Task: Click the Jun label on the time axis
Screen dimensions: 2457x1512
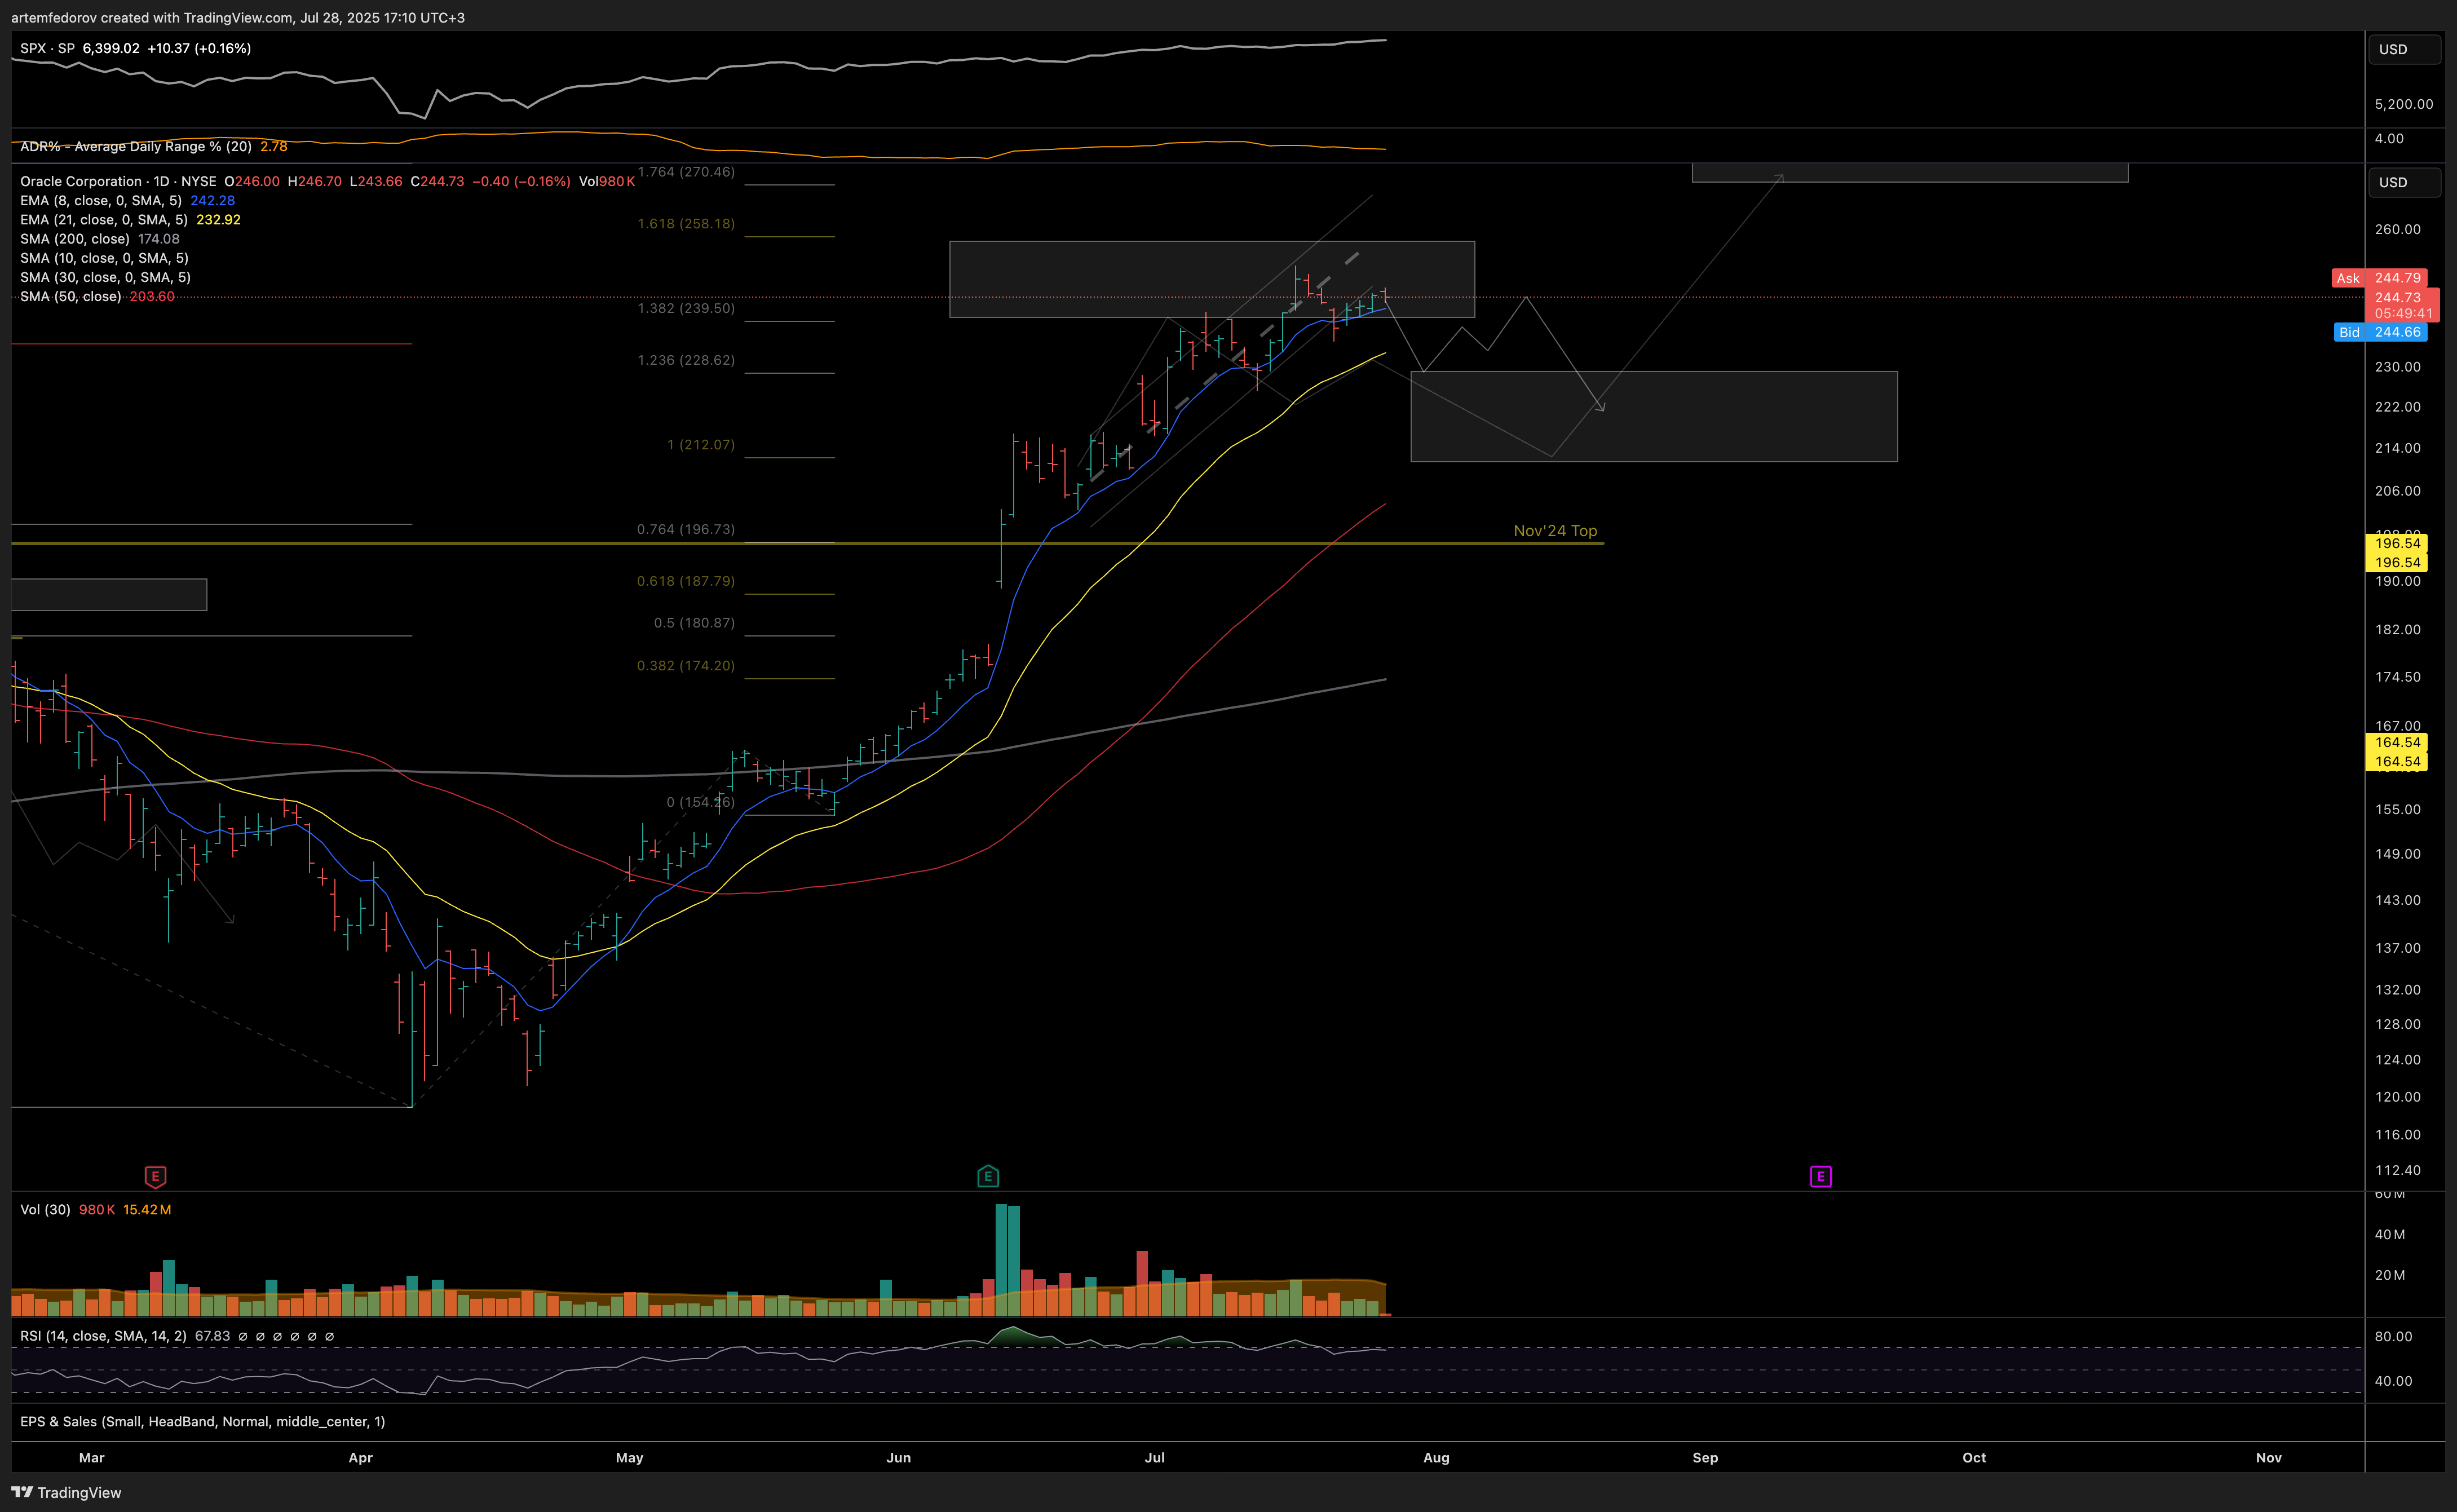Action: click(899, 1457)
